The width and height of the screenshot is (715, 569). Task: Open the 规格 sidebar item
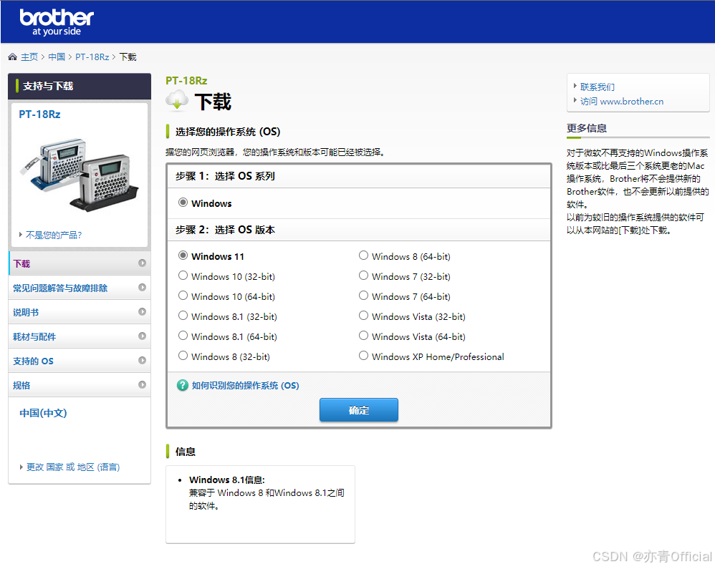[80, 385]
